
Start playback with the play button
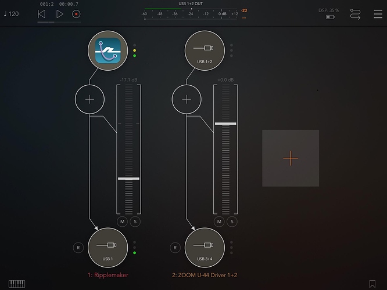59,14
